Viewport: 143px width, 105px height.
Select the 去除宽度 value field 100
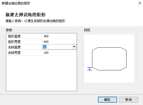click(59, 53)
